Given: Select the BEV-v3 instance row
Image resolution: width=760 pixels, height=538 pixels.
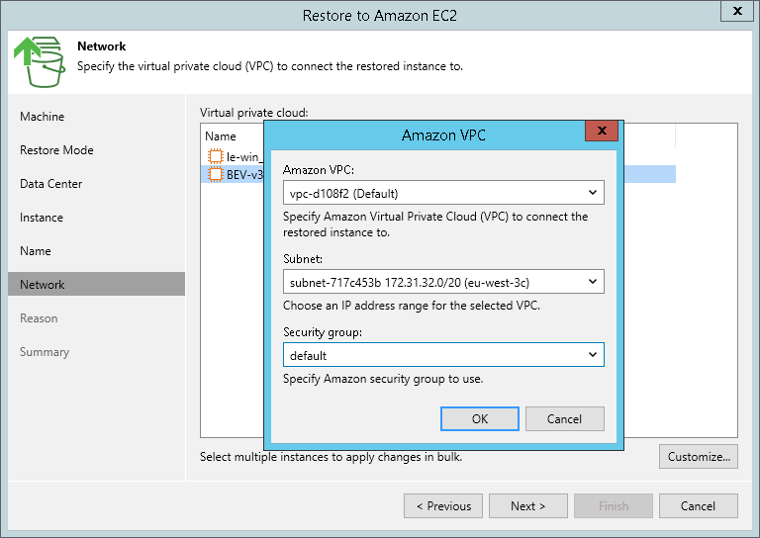Looking at the screenshot, I should point(233,174).
